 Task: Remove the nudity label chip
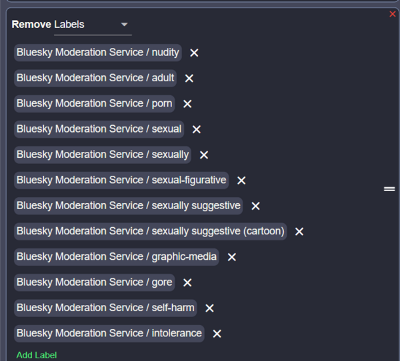pyautogui.click(x=194, y=53)
